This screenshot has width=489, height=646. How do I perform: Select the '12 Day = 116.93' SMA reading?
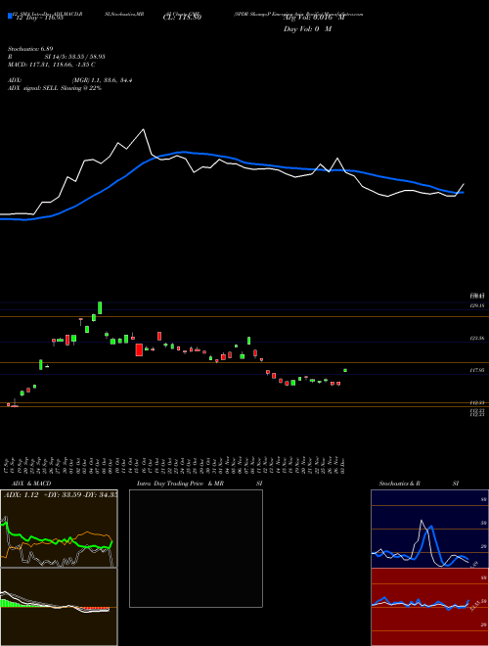[39, 18]
